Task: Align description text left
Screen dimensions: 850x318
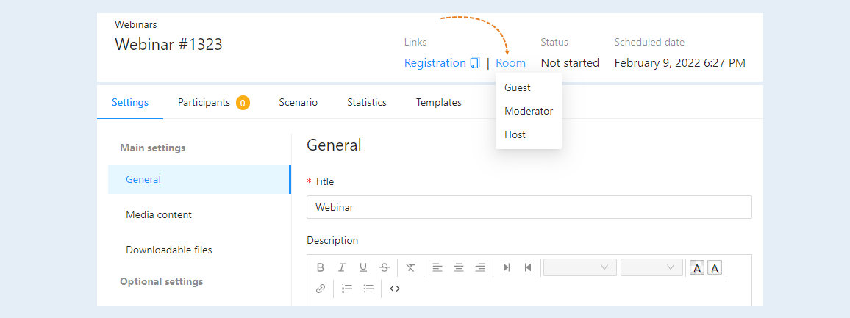Action: click(x=438, y=267)
